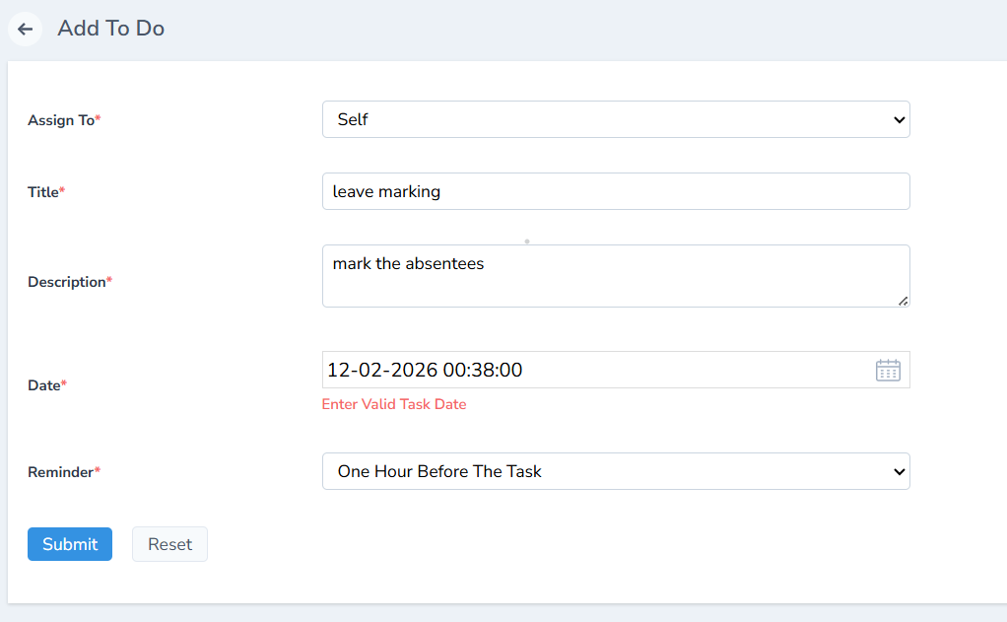Open the calendar icon in the Date field
Image resolution: width=1007 pixels, height=622 pixels.
tap(887, 370)
